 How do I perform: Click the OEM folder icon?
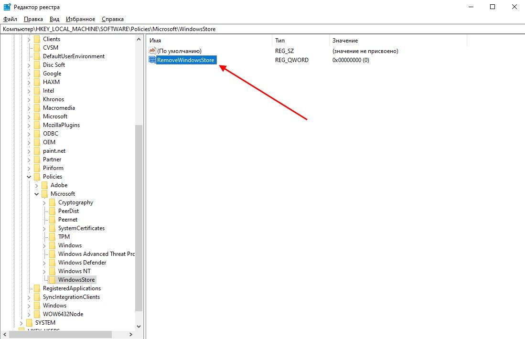(37, 142)
